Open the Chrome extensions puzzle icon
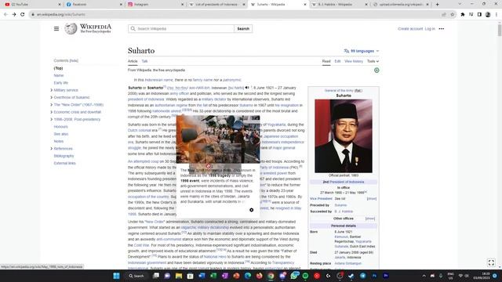Image resolution: width=502 pixels, height=282 pixels. click(463, 14)
